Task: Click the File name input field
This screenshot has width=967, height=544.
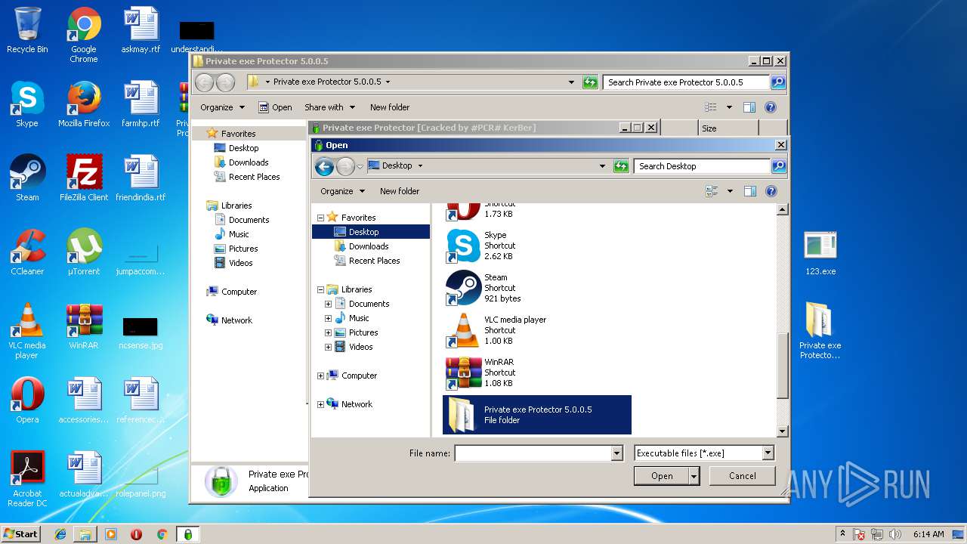Action: coord(533,453)
